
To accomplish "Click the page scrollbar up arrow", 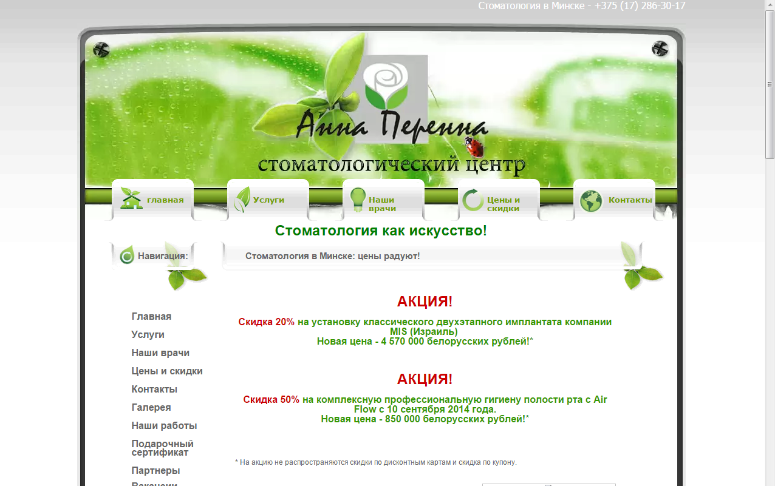I will coord(770,5).
